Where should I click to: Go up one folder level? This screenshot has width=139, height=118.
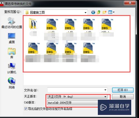tap(99, 12)
